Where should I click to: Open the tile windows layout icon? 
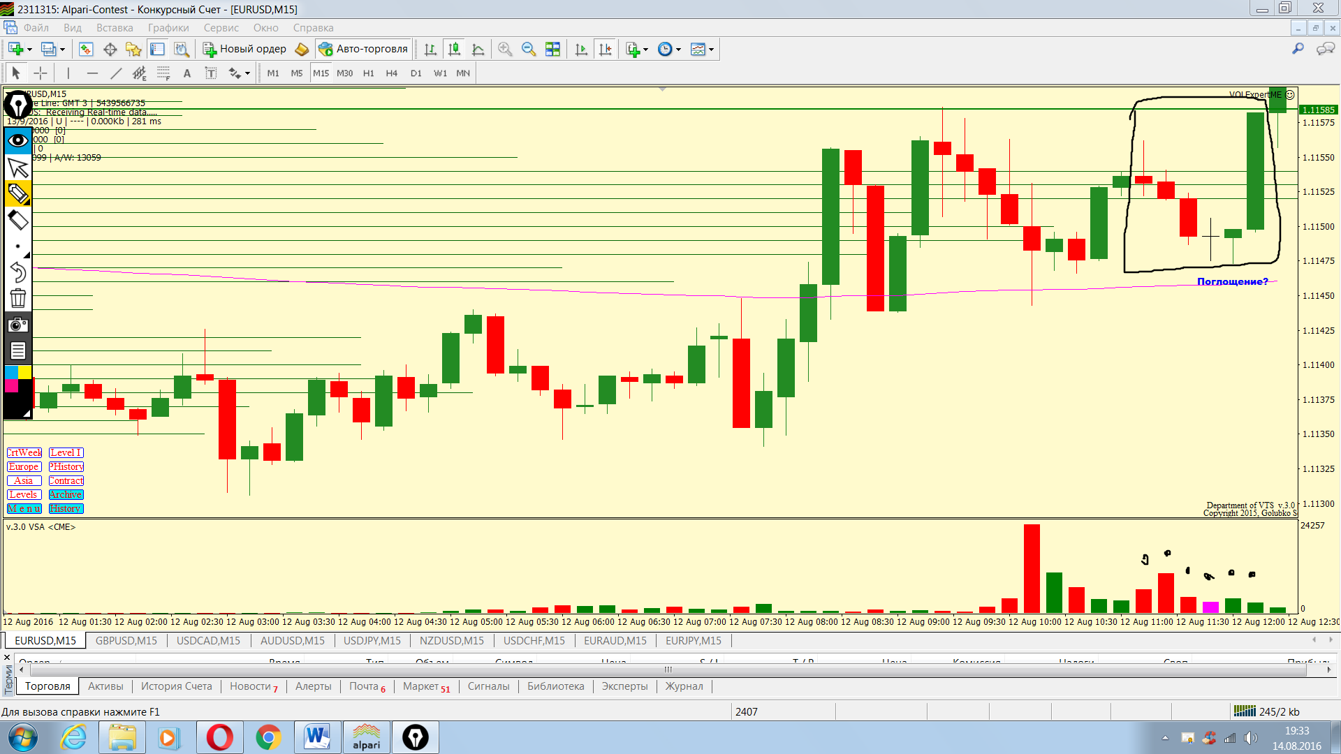[552, 49]
